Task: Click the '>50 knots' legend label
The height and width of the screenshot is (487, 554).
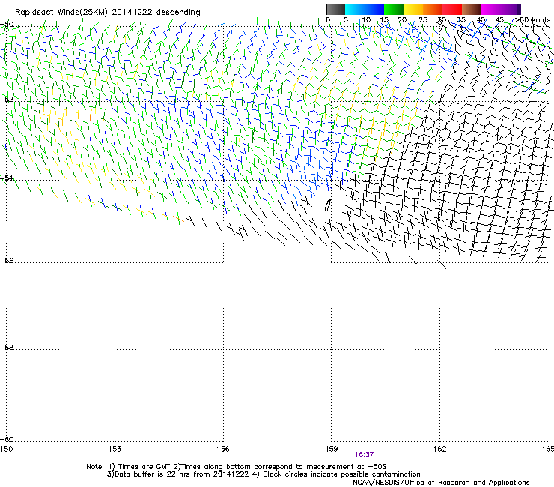Action: pyautogui.click(x=533, y=20)
